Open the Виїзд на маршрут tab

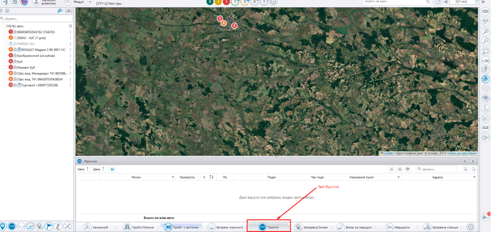355,227
